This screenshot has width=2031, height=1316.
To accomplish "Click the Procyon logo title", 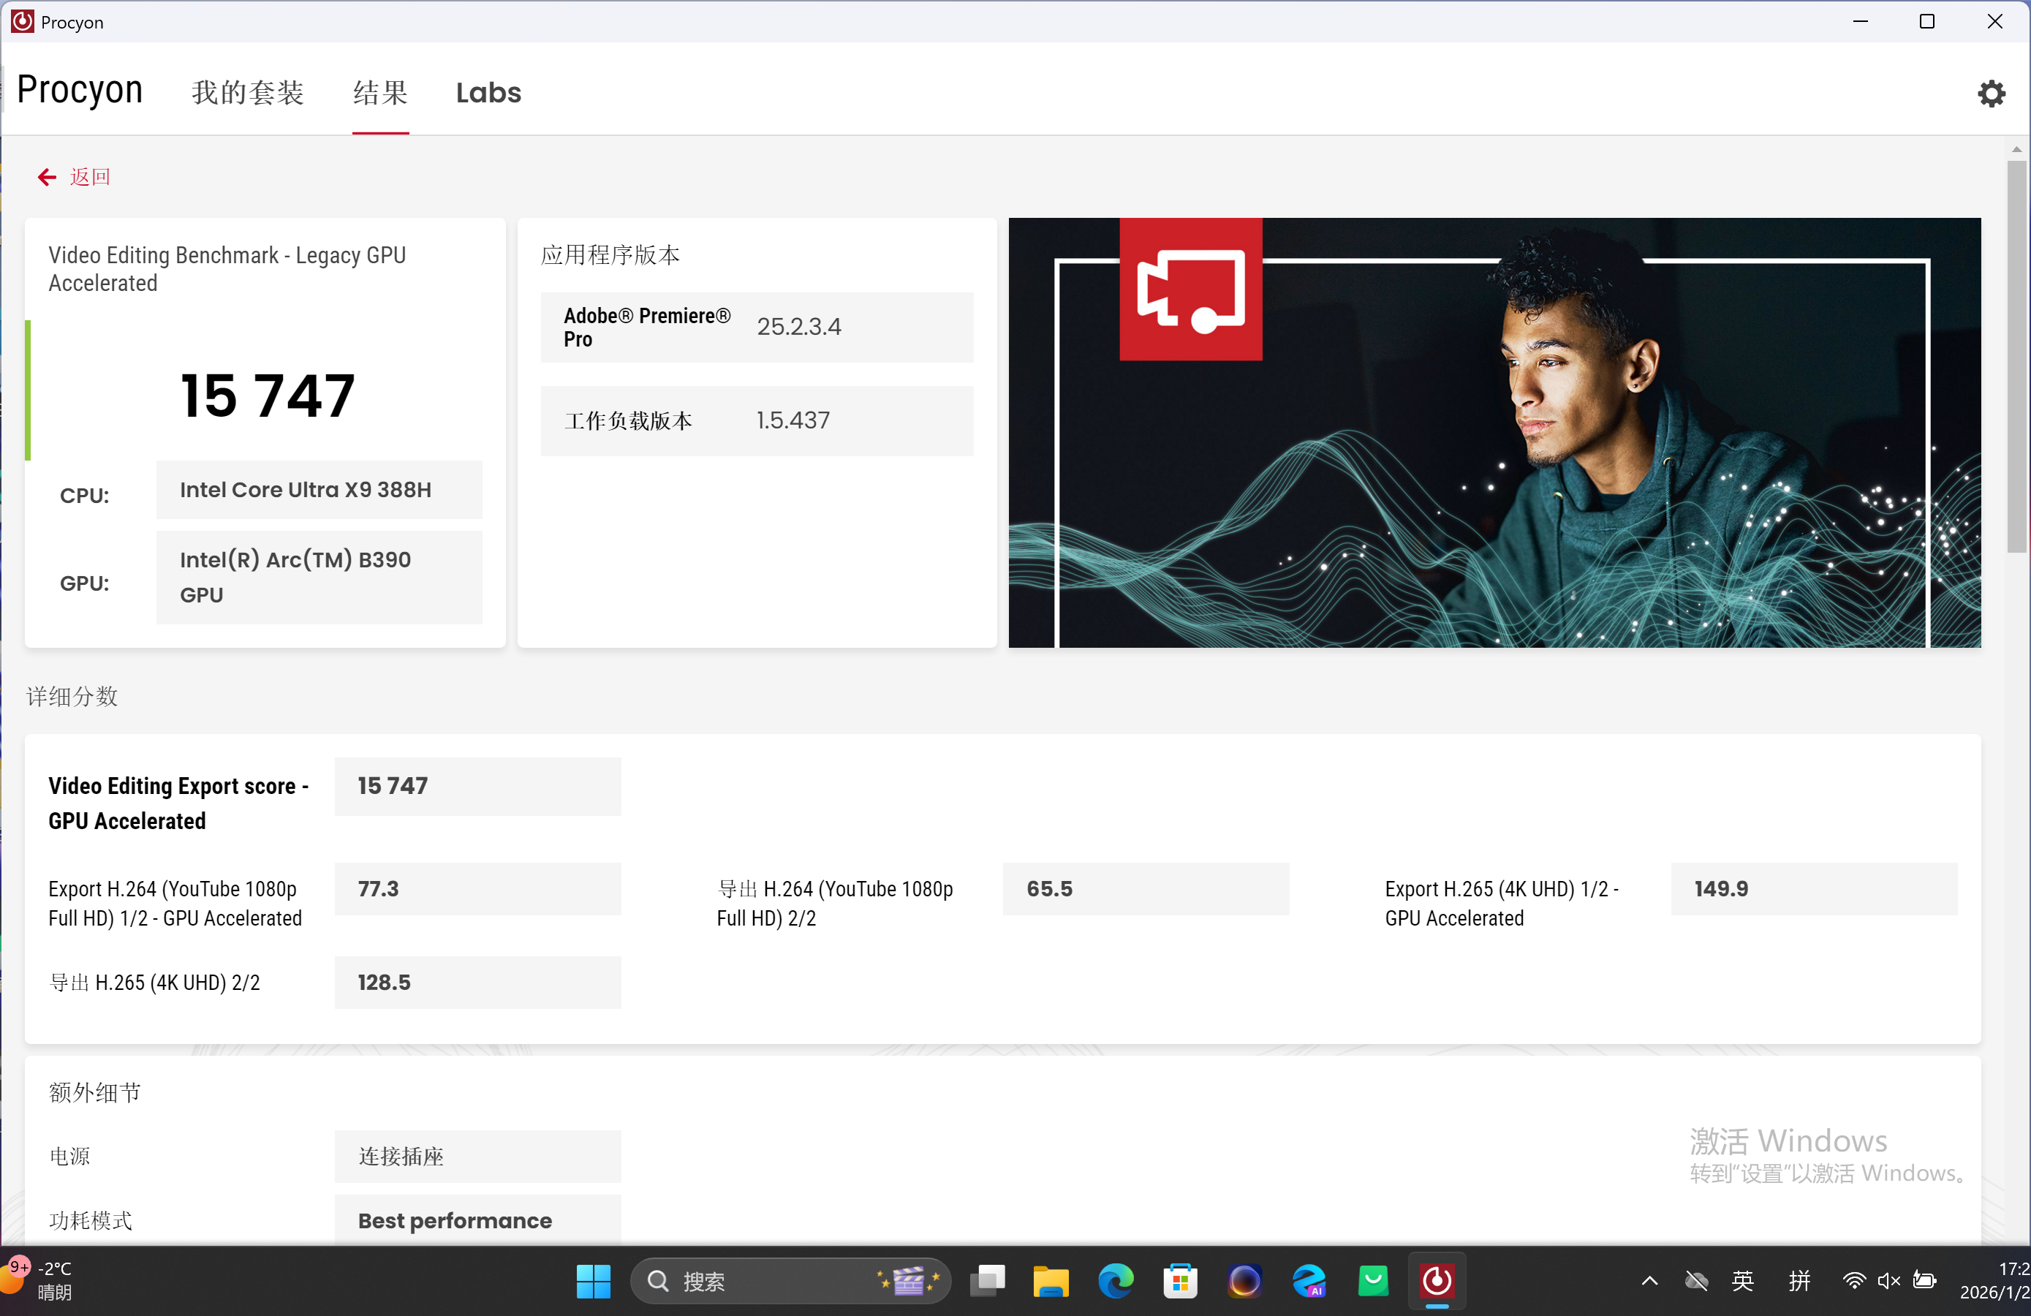I will (x=80, y=90).
